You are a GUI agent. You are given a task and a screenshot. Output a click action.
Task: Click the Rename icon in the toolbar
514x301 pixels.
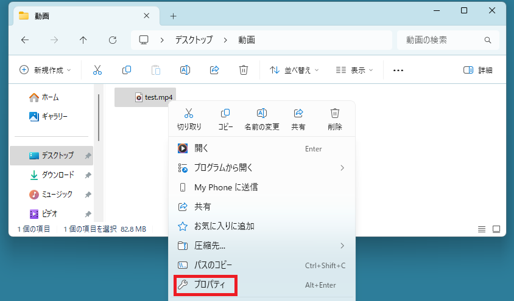185,70
